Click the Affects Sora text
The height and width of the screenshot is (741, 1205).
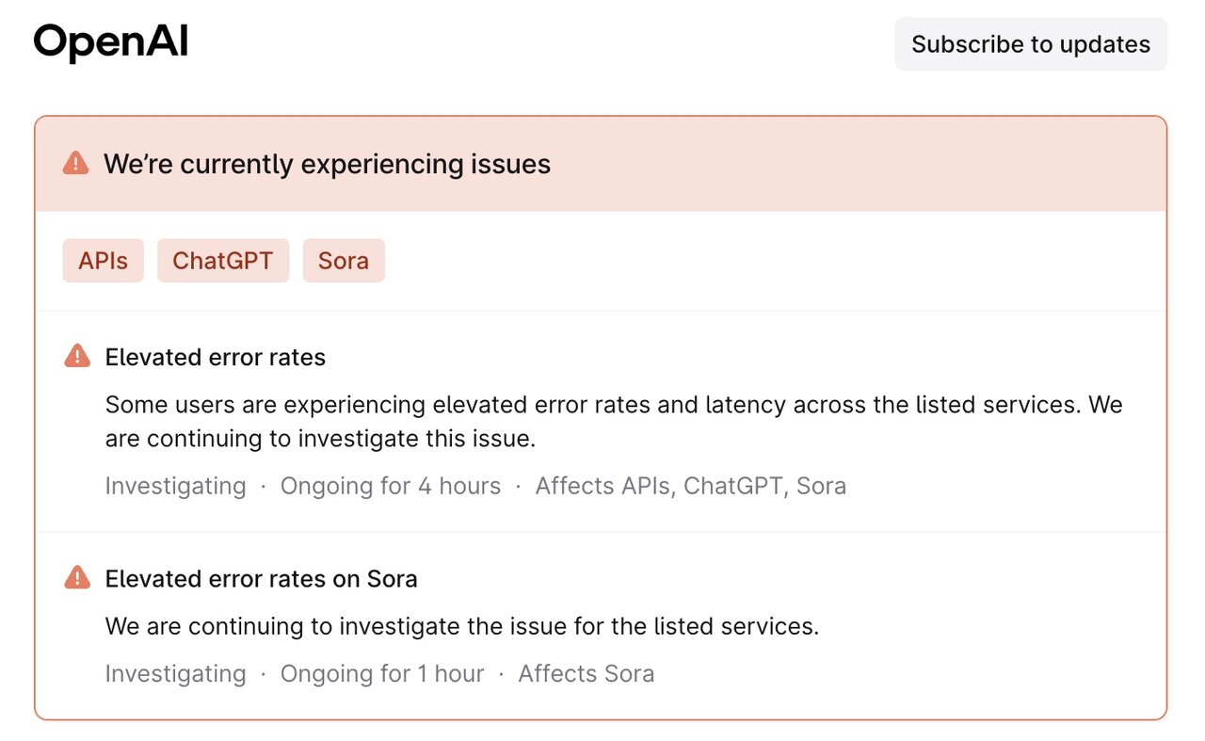click(x=586, y=674)
